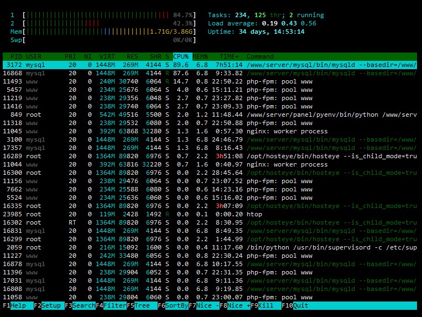Click the F7 Nice - option
This screenshot has width=422, height=317.
pyautogui.click(x=204, y=306)
